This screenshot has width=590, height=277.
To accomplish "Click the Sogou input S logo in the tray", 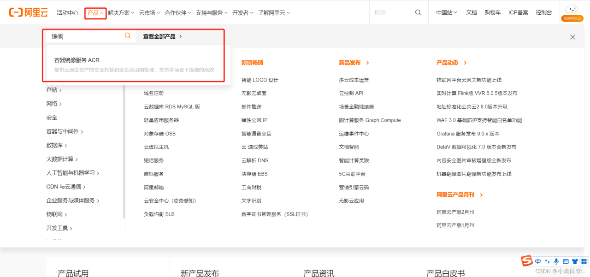I will [526, 261].
